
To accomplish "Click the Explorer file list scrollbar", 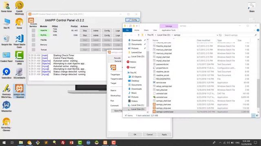I will 258,93.
